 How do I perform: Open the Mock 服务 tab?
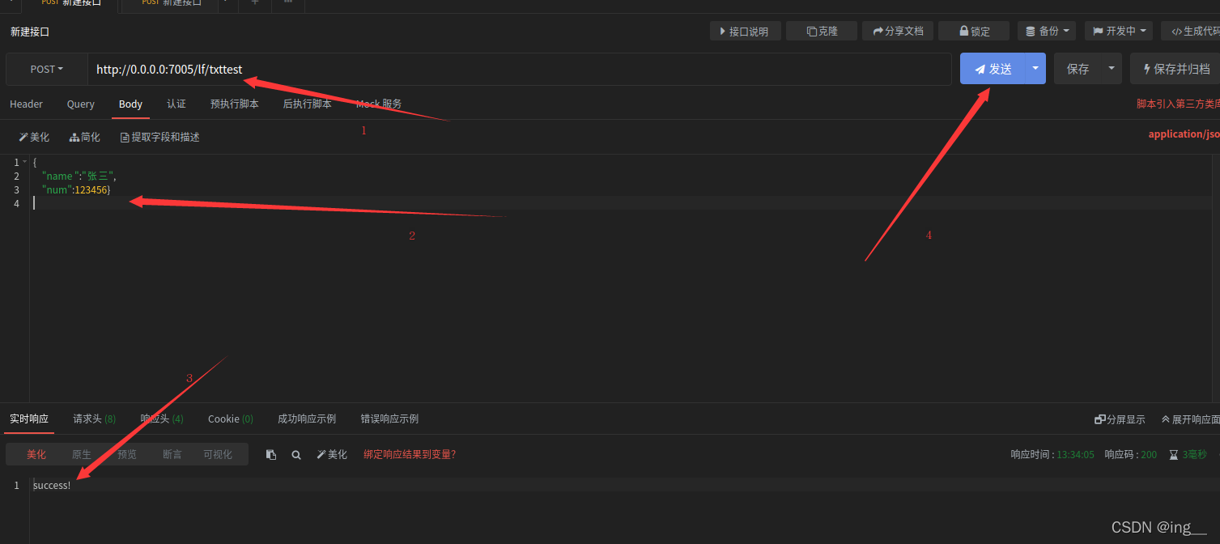pos(379,104)
